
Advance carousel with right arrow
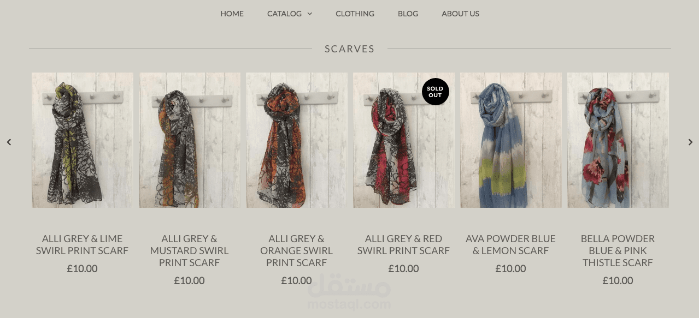click(x=690, y=142)
